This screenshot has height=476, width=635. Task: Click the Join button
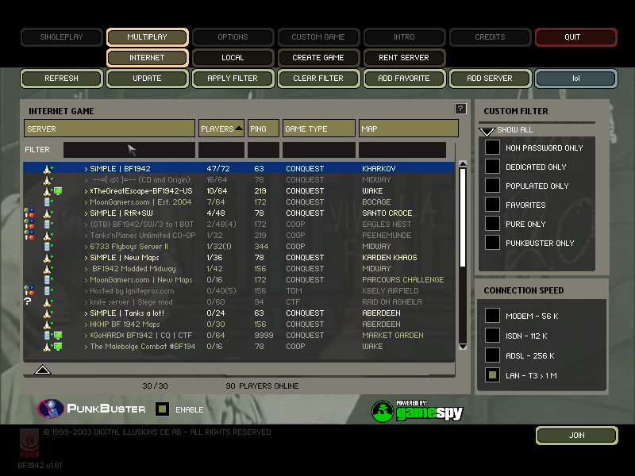click(x=576, y=435)
